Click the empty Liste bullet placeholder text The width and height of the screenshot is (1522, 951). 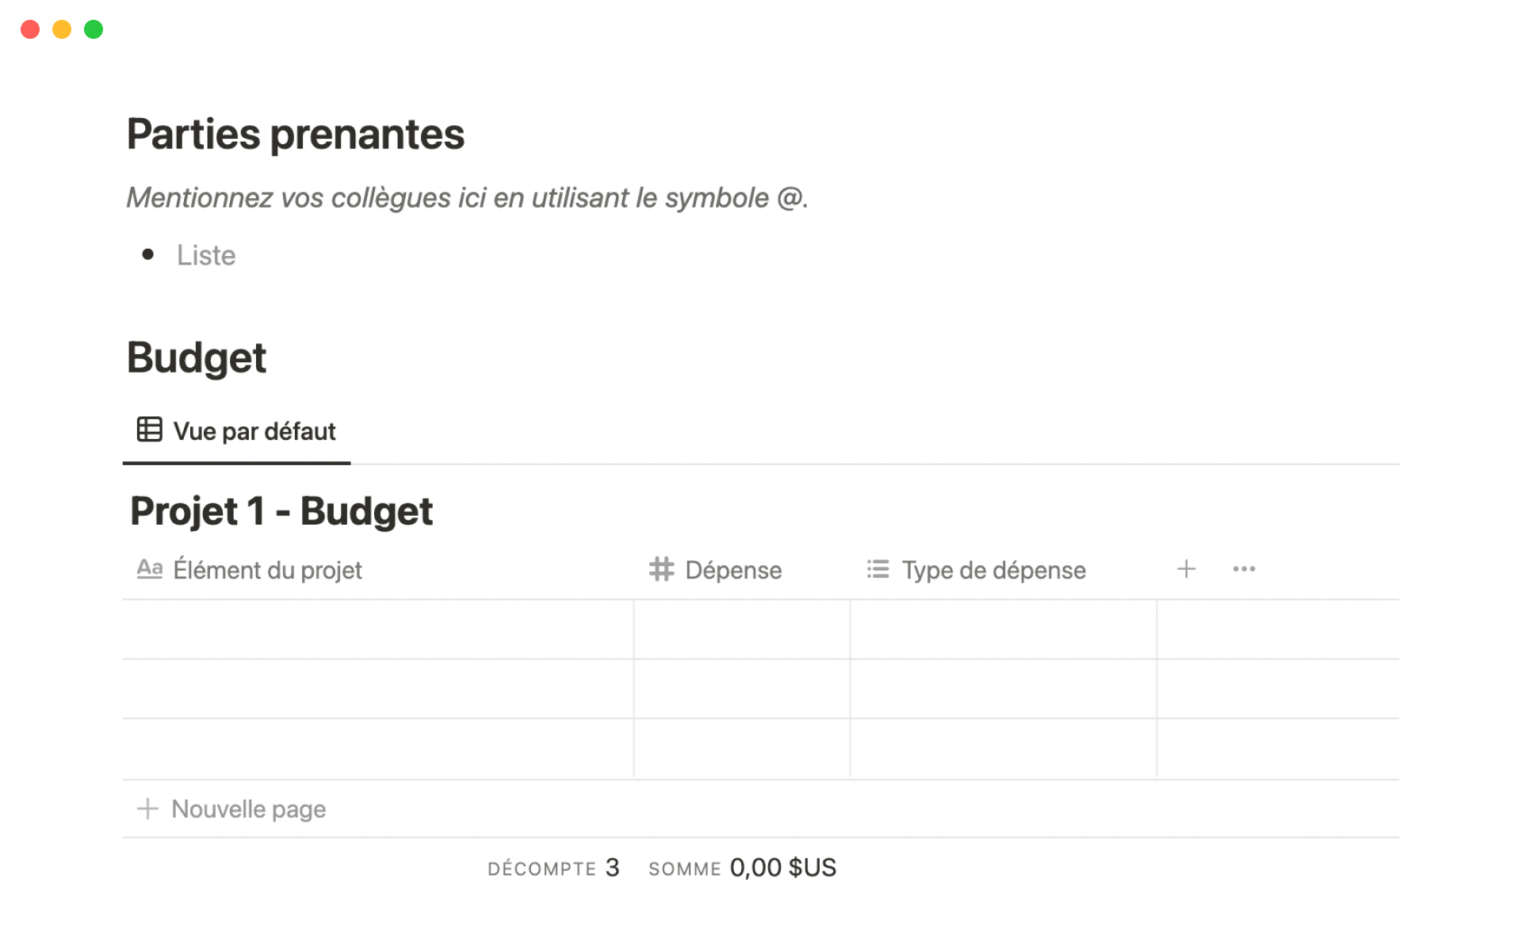[206, 255]
